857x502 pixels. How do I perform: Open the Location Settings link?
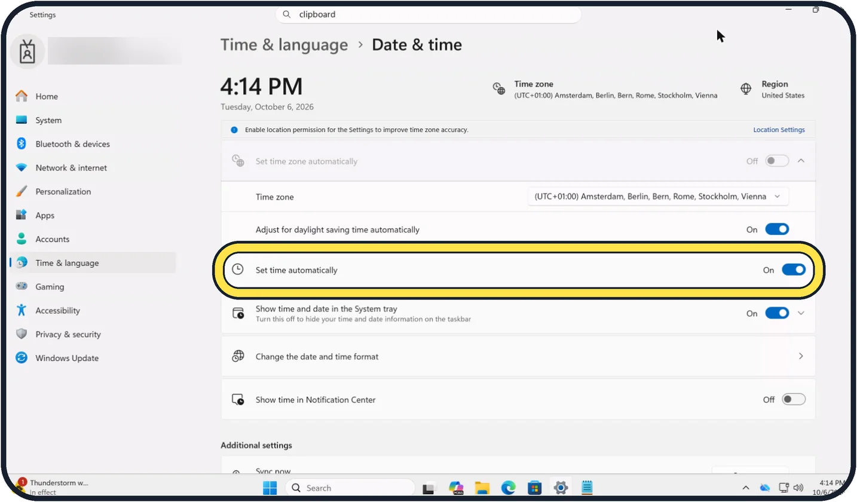coord(779,130)
